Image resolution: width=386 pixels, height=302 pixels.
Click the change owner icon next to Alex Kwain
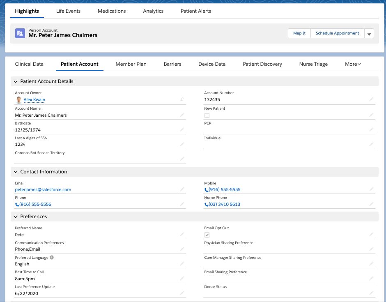point(182,99)
